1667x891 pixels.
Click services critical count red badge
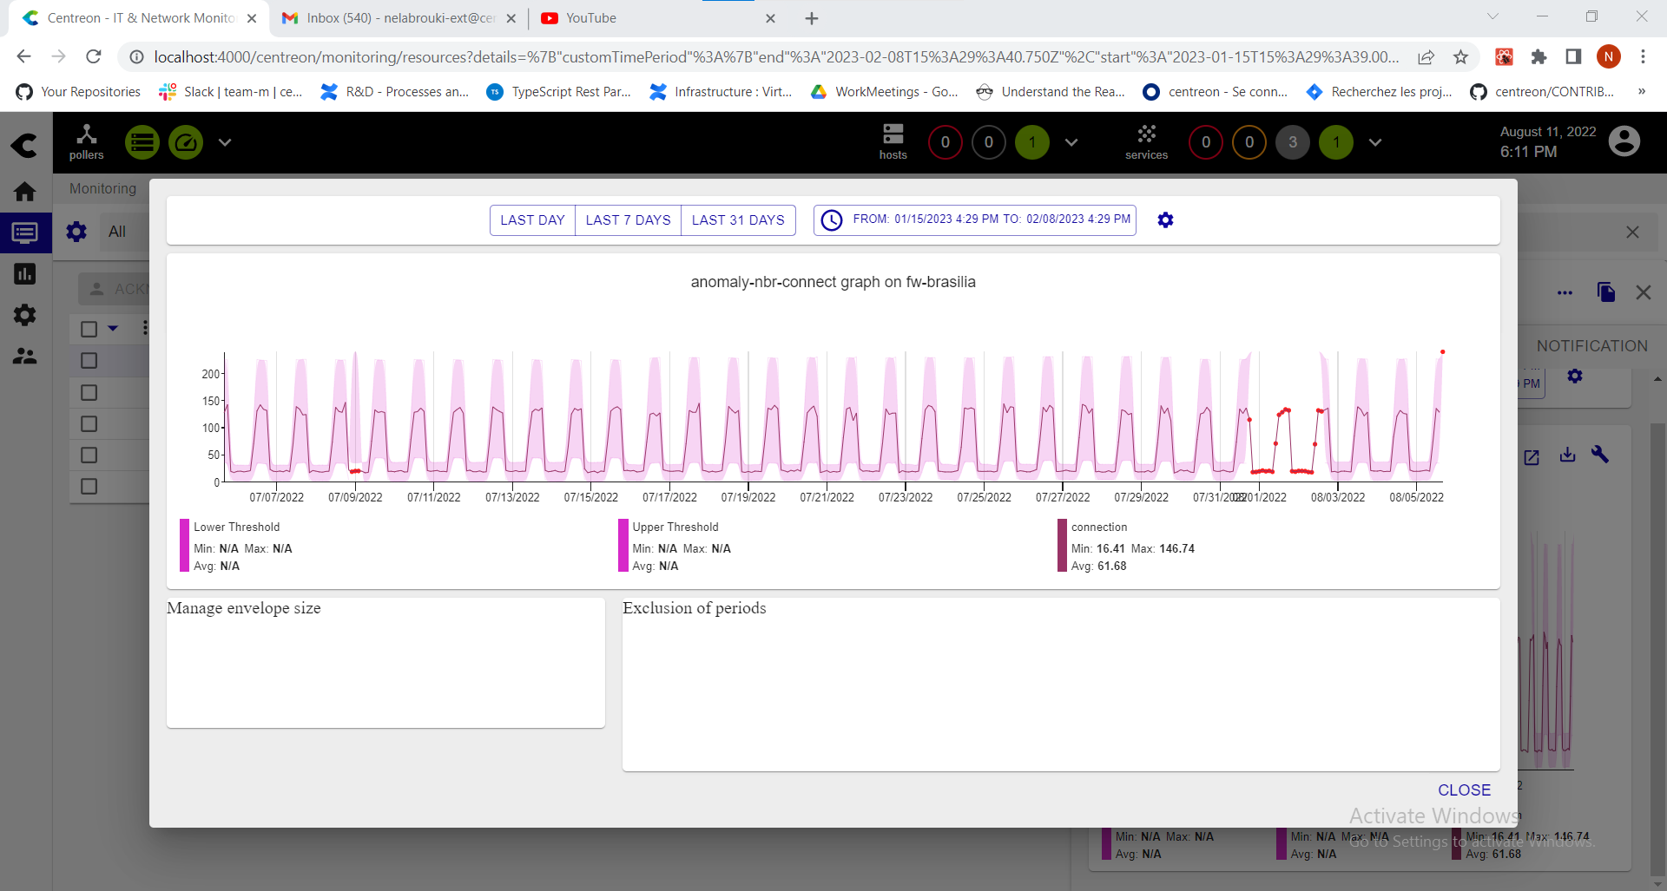coord(1206,142)
